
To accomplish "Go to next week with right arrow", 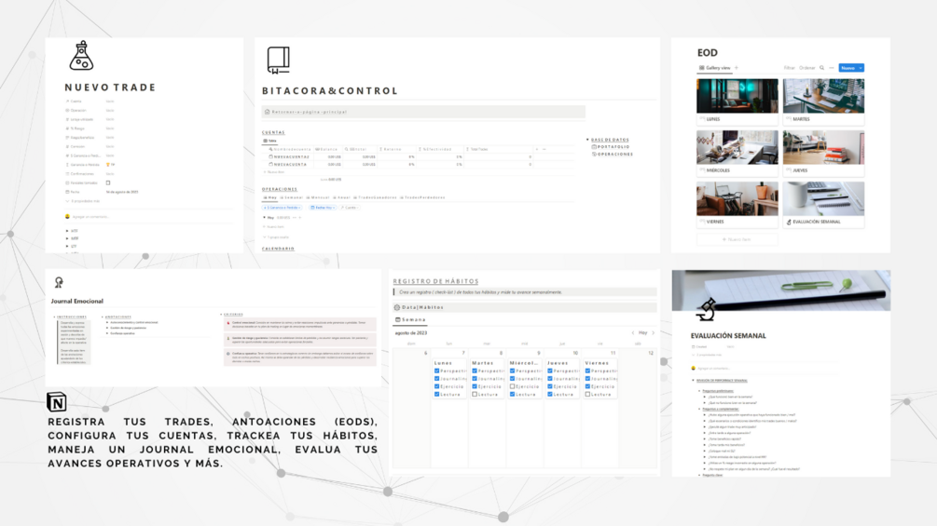I will pos(654,332).
